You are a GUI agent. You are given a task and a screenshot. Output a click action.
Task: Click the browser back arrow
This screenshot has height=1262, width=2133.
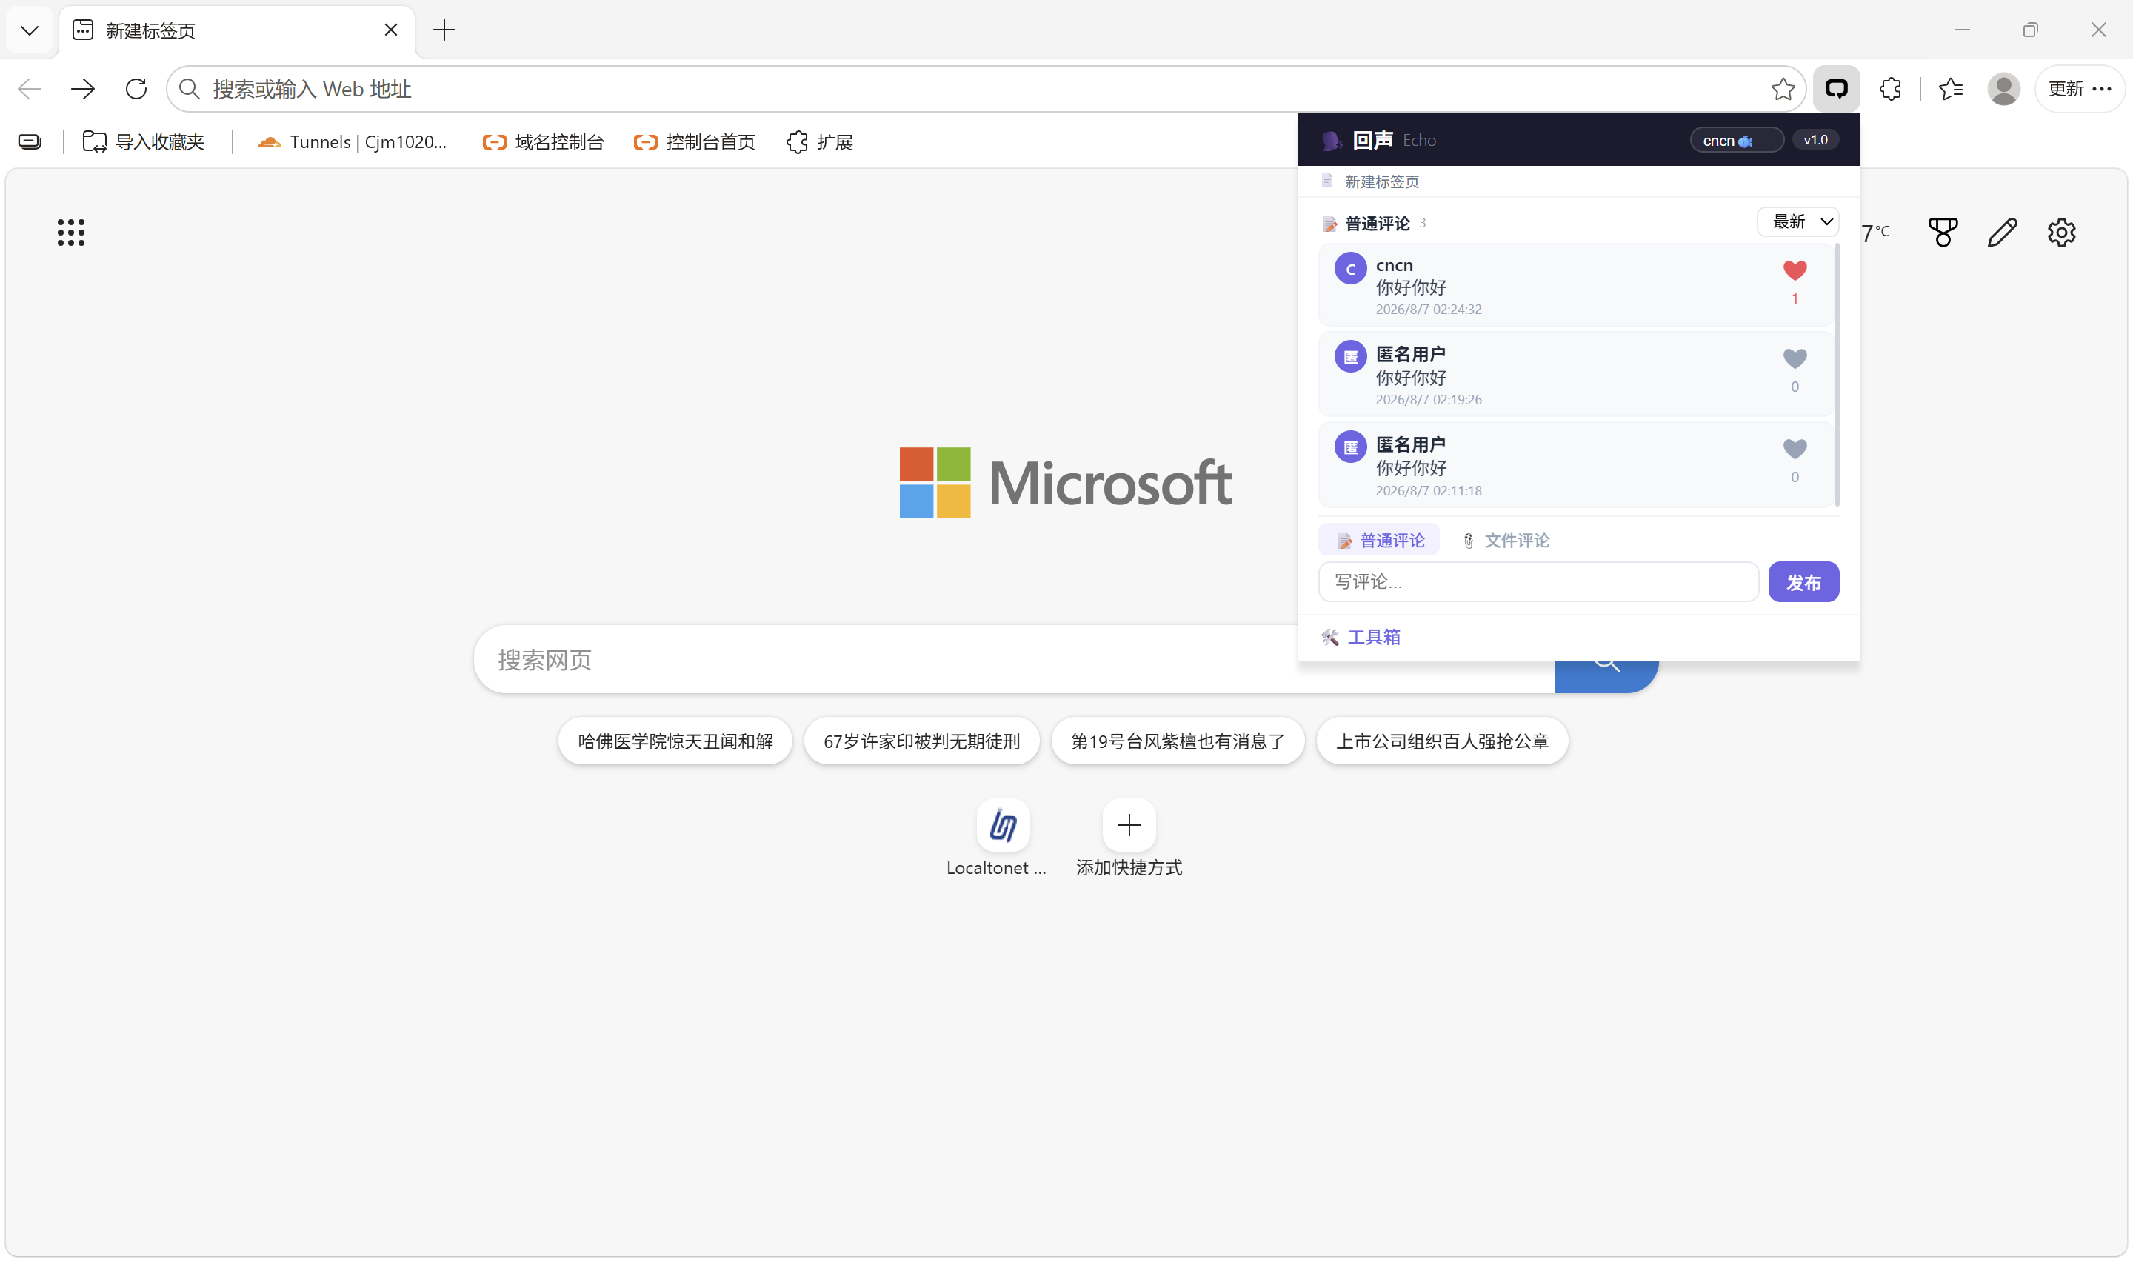tap(30, 88)
